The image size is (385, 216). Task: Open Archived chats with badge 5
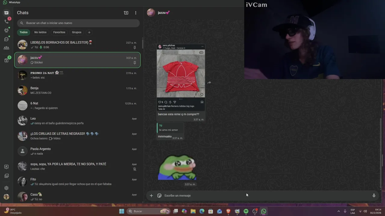[6, 60]
